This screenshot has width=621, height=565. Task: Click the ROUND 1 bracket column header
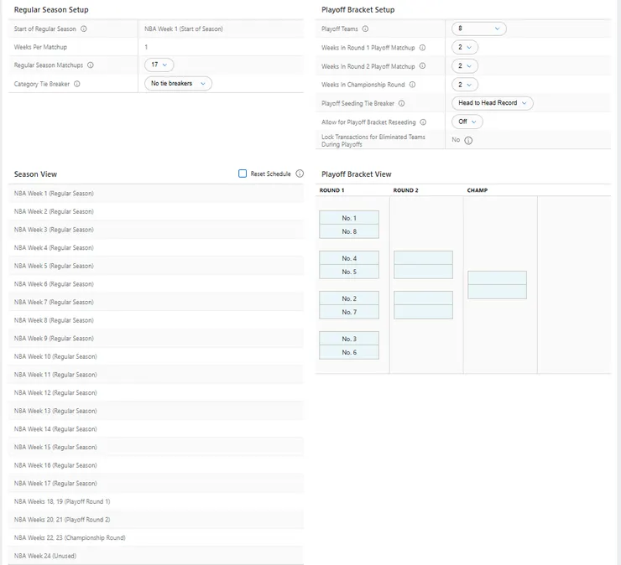tap(331, 190)
